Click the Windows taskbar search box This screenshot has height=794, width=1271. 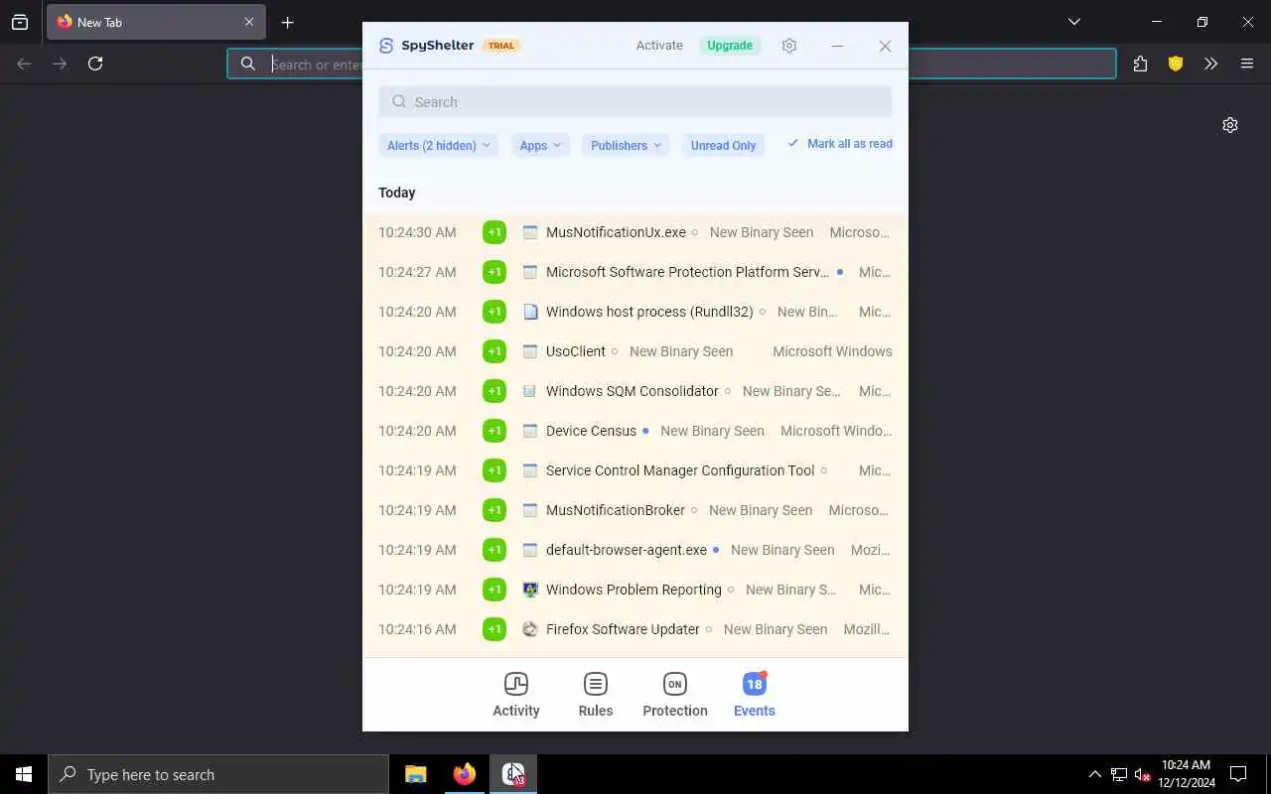pyautogui.click(x=218, y=774)
